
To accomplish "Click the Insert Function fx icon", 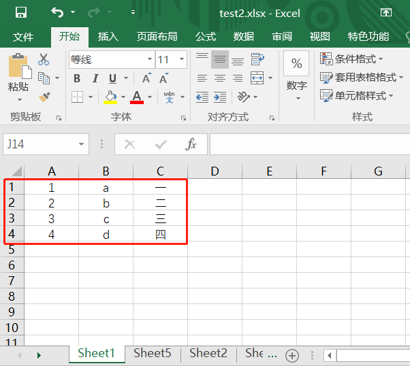I will click(191, 144).
